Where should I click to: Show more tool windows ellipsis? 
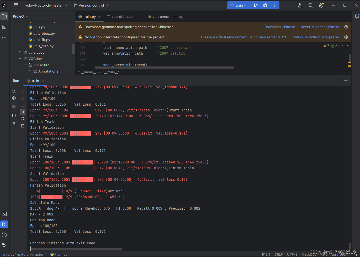(x=4, y=37)
